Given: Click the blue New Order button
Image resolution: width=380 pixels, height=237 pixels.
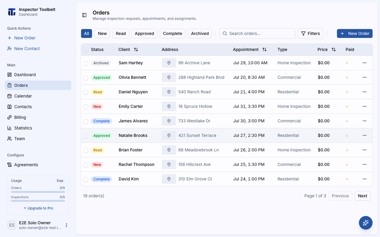Looking at the screenshot, I should pos(355,33).
